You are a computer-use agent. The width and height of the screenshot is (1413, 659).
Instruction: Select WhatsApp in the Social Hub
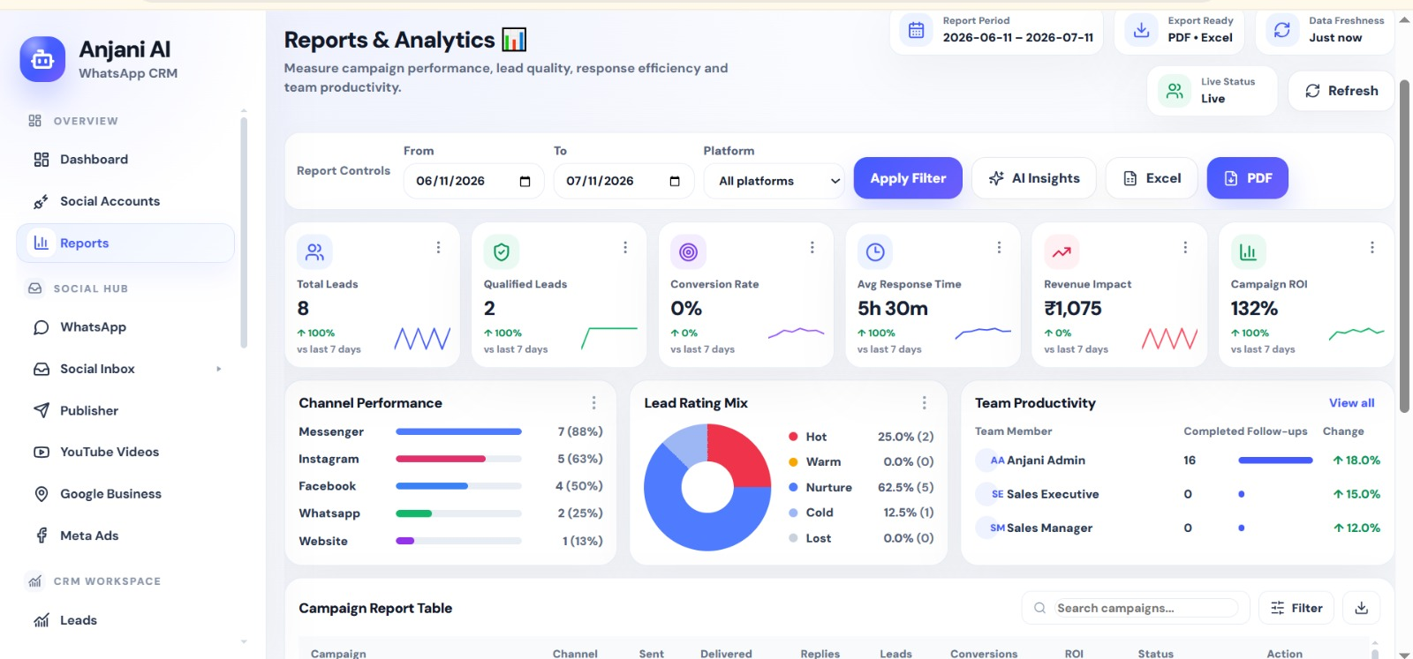[x=125, y=327]
